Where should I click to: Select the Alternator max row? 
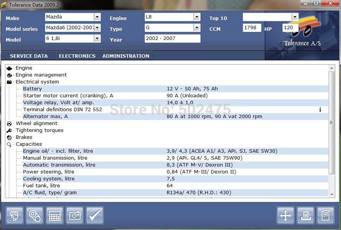(x=176, y=117)
